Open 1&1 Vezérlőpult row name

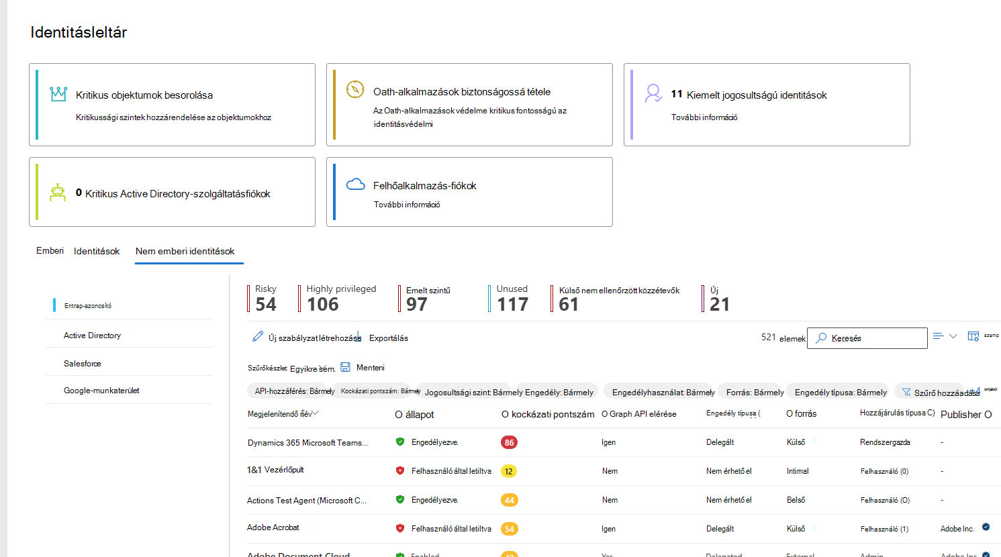[275, 470]
